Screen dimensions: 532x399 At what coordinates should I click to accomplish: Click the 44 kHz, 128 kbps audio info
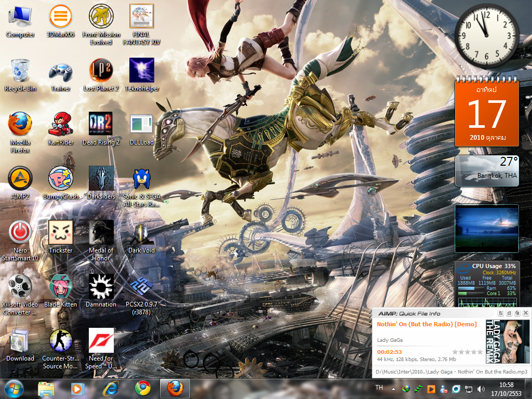pyautogui.click(x=416, y=360)
